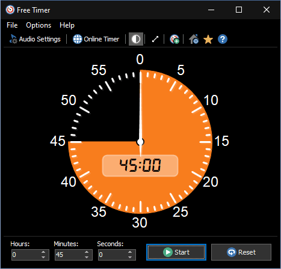Start the timer countdown

(176, 252)
